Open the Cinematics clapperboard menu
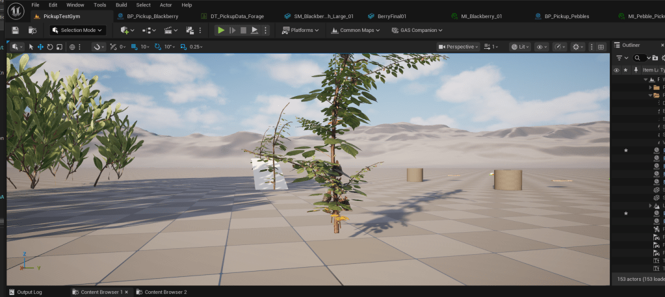The height and width of the screenshot is (297, 665). (170, 30)
